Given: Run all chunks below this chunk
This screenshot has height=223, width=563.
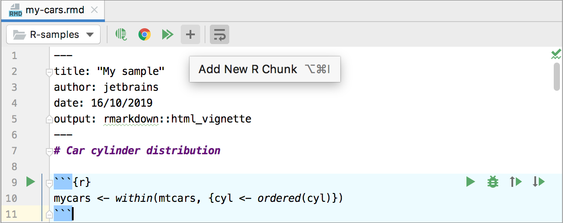Looking at the screenshot, I should click(538, 182).
